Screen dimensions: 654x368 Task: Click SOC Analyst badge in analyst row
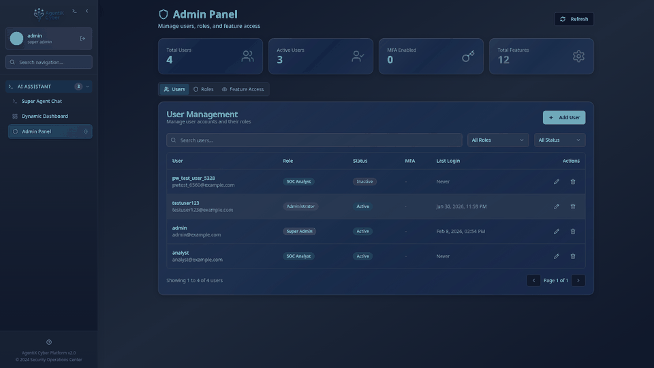point(298,256)
